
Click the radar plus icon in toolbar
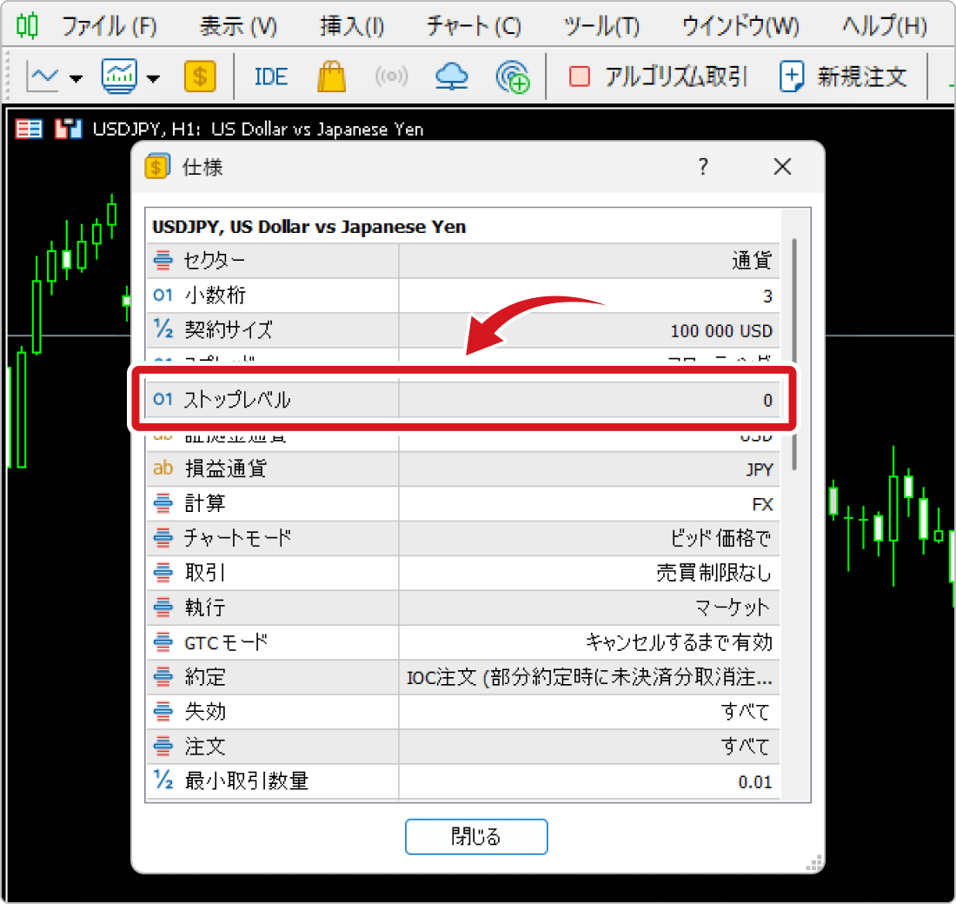coord(512,77)
